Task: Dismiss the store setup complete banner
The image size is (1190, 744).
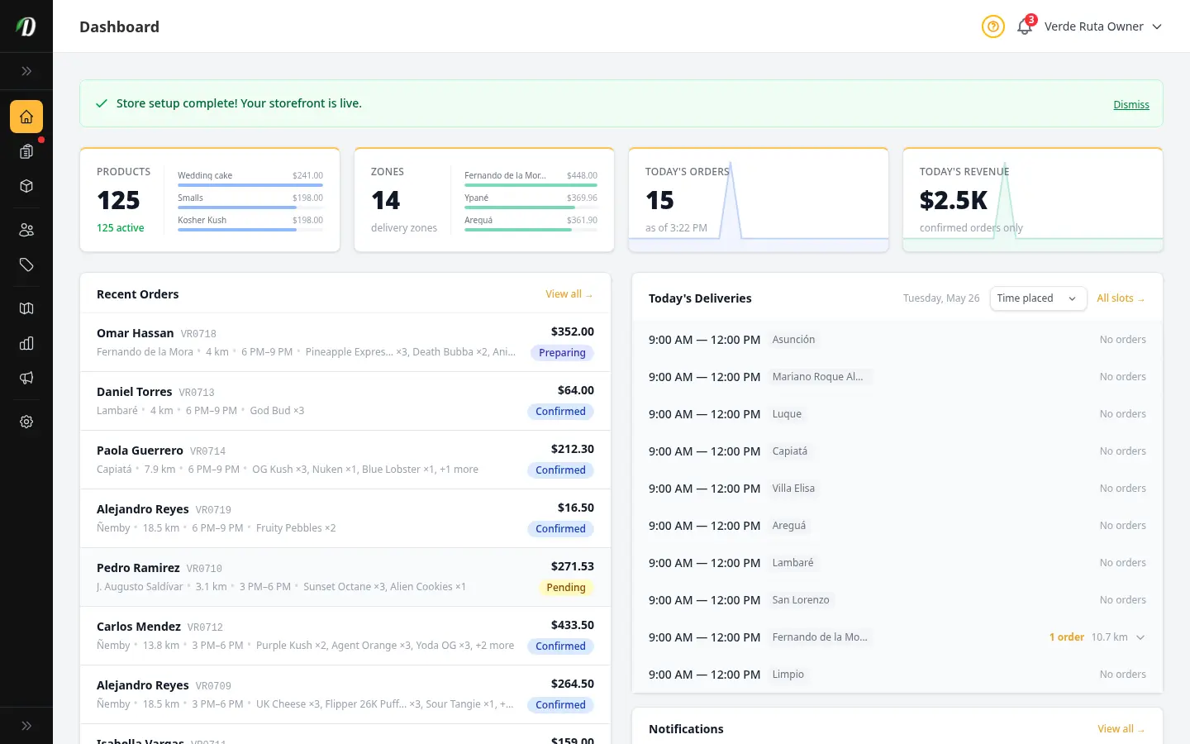Action: click(x=1131, y=104)
